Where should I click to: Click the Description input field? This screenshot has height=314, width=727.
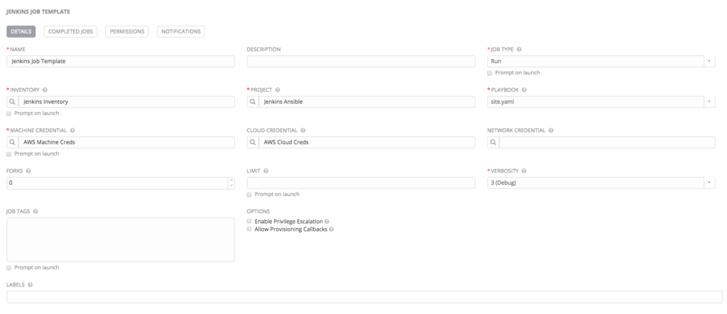[361, 61]
